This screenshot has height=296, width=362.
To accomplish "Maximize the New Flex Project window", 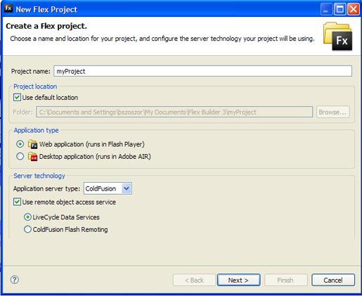I will coord(340,10).
